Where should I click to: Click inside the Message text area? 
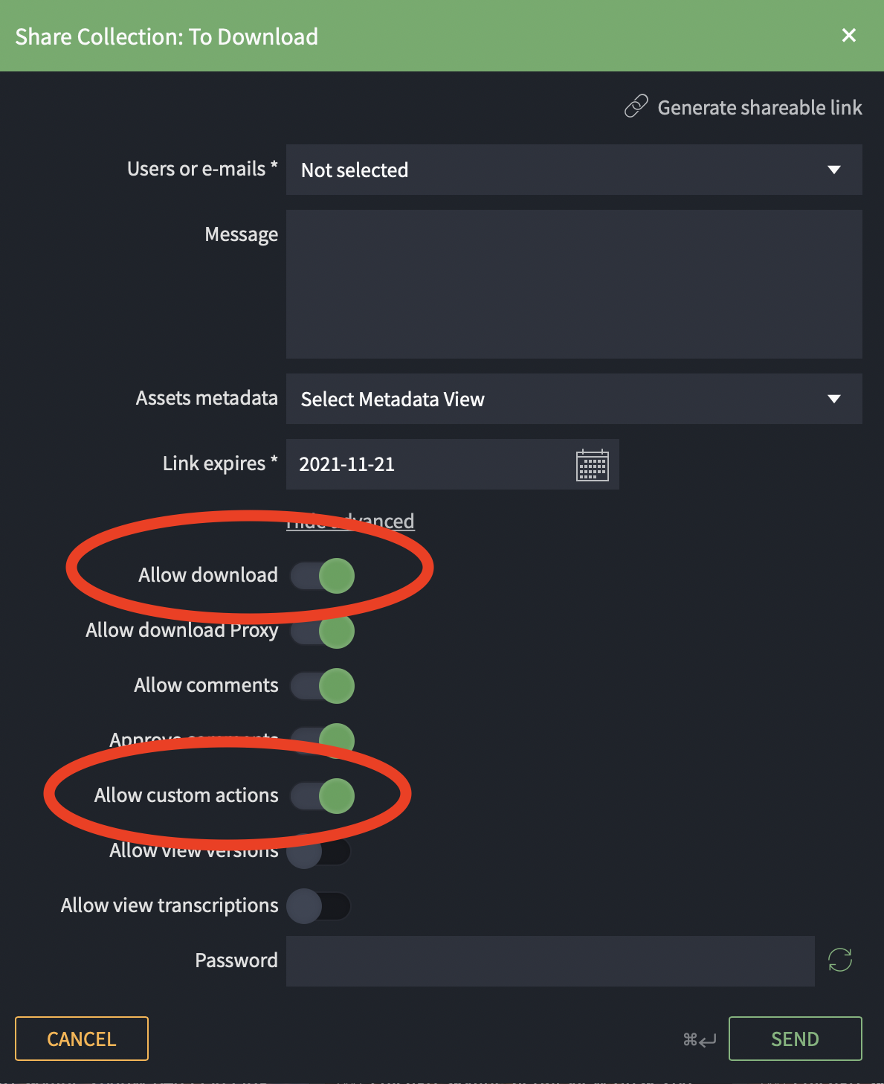coord(573,284)
